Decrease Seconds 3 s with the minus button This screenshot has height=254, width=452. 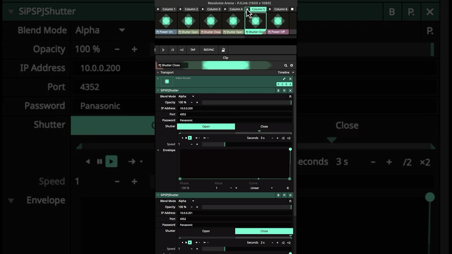point(272,138)
